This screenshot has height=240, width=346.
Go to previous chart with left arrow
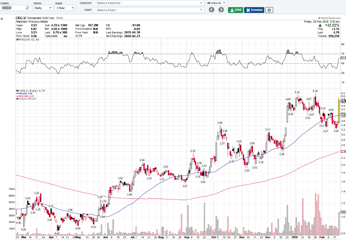click(x=212, y=10)
